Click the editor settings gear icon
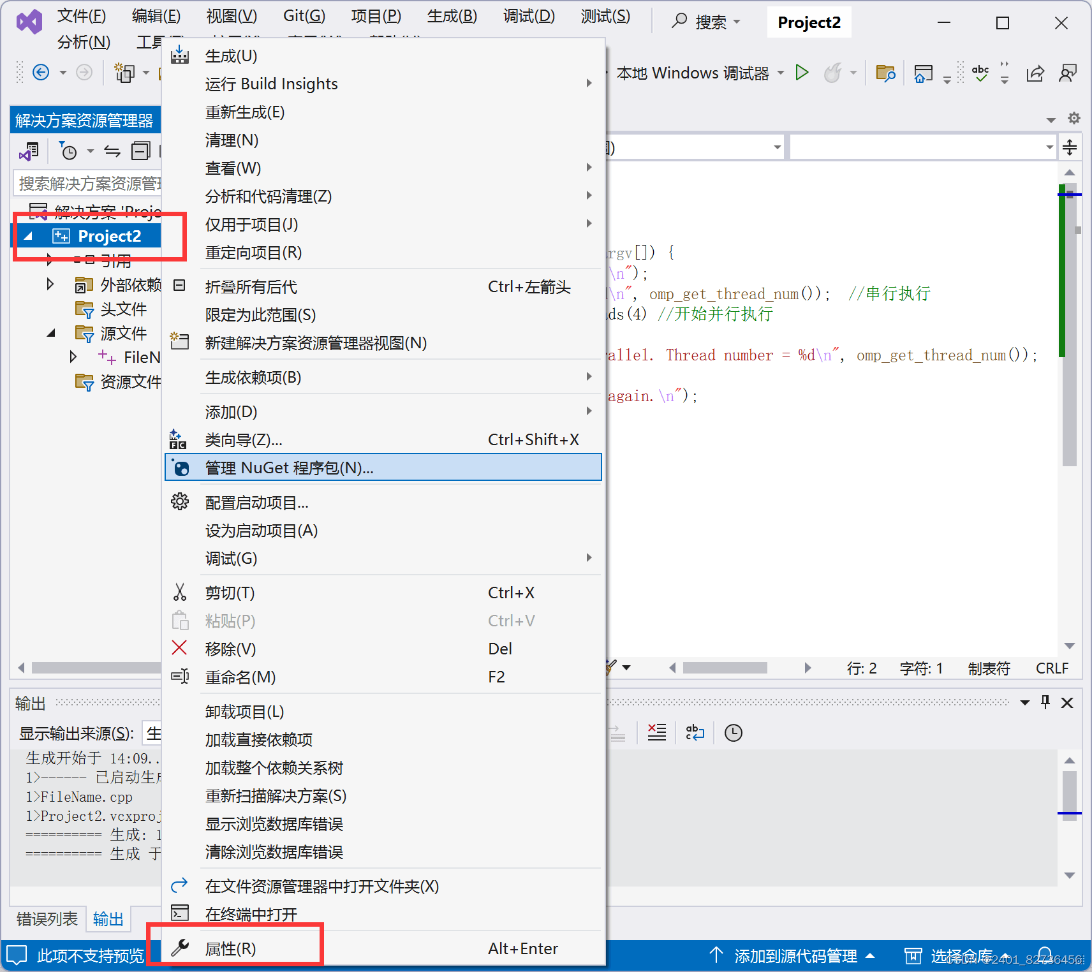The height and width of the screenshot is (972, 1092). point(1074,118)
